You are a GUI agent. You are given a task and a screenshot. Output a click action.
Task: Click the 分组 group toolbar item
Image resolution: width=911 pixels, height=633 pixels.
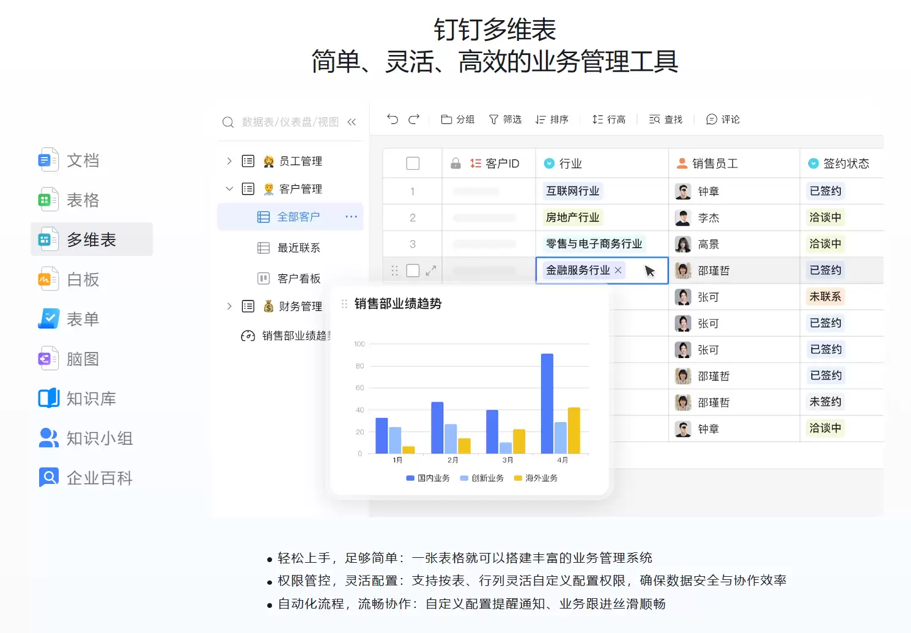[x=458, y=119]
